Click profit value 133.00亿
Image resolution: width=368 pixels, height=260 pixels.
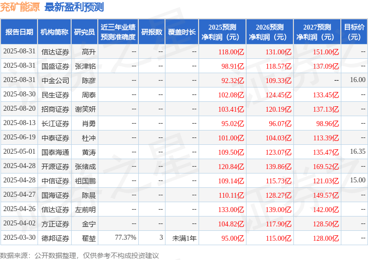pos(231,210)
